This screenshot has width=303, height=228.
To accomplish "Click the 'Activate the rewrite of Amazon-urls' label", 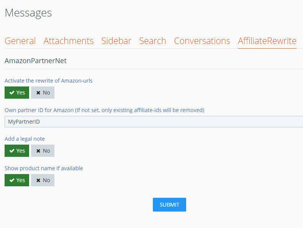I will tap(49, 81).
